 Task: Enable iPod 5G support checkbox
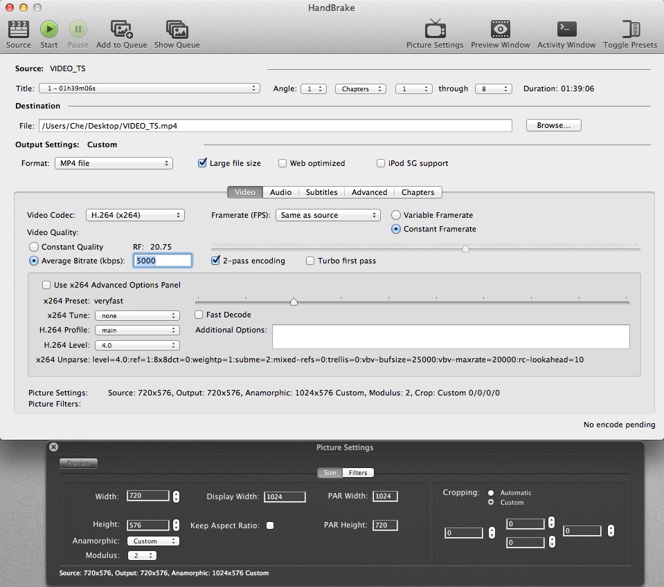point(381,163)
